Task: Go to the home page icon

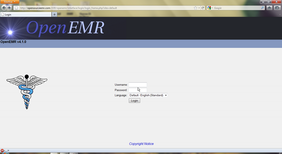Action: click(269, 8)
